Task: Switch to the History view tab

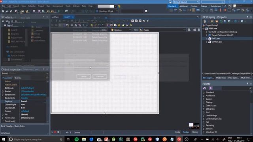Action: [195, 132]
